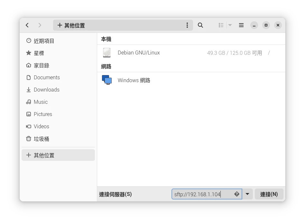Open Pictures in sidebar
This screenshot has height=223, width=305.
[58, 114]
